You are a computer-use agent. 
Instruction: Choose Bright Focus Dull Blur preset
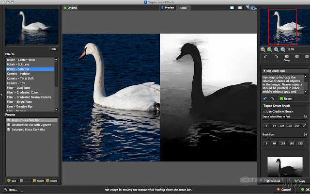coord(32,120)
